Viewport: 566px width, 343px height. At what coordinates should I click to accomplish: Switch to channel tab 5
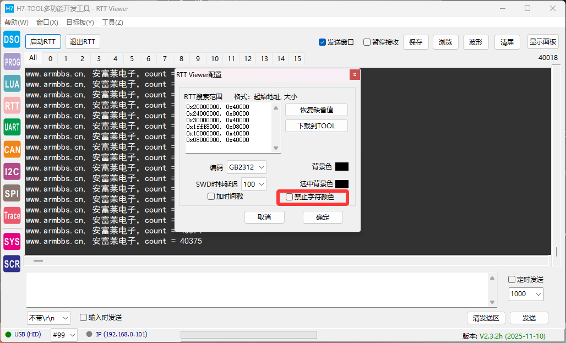(132, 59)
